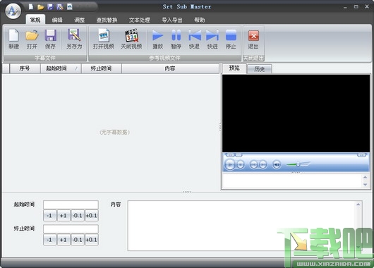Increase start time with +1 button
The height and width of the screenshot is (268, 374).
point(64,216)
